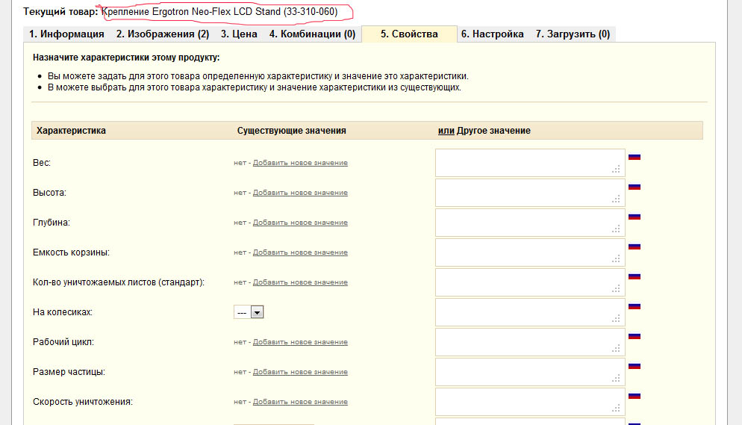Viewport: 742px width, 425px height.
Task: Click the Russian flag in Рабочий цикл row
Action: point(634,335)
